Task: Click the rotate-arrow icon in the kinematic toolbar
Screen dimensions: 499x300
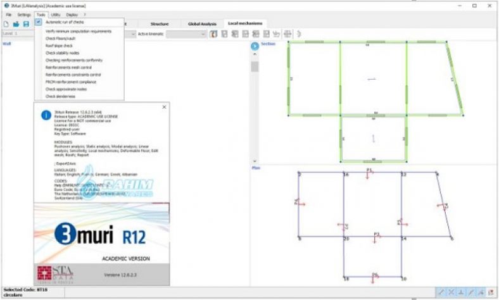Action: 277,34
